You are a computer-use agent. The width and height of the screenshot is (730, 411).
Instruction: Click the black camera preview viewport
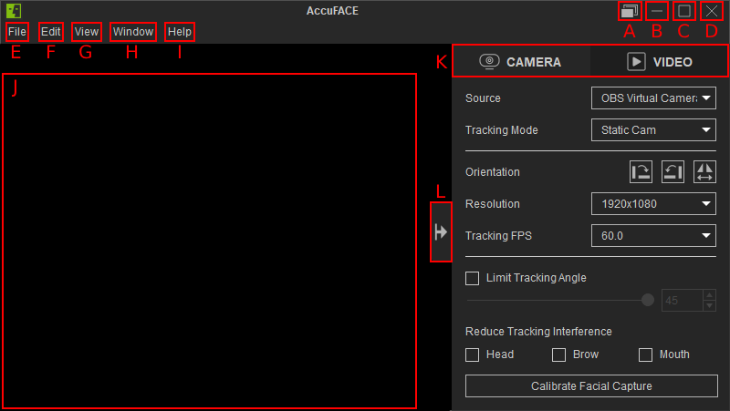210,241
